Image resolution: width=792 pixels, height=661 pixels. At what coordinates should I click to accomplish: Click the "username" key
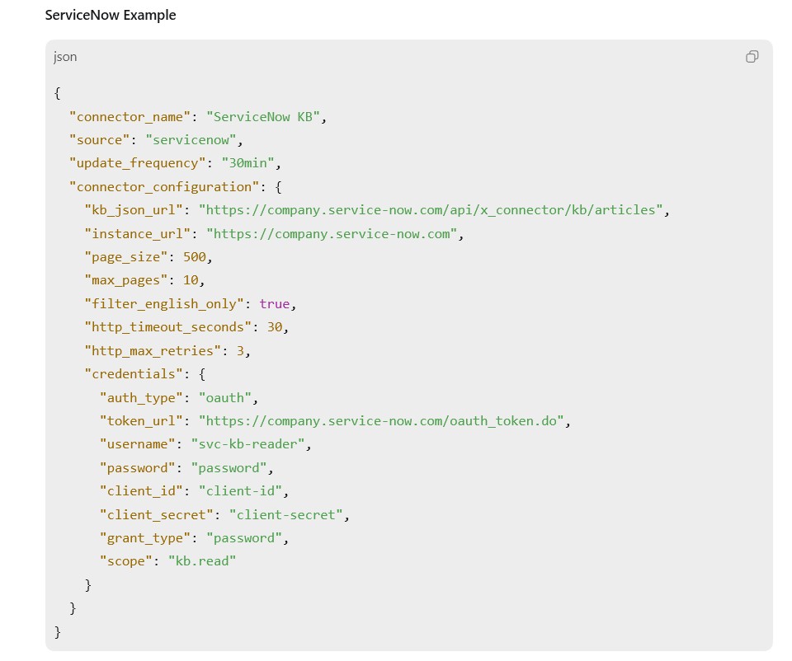click(x=138, y=444)
